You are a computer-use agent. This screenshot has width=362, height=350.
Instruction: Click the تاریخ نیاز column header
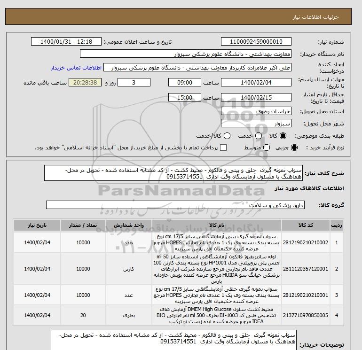tap(37, 226)
